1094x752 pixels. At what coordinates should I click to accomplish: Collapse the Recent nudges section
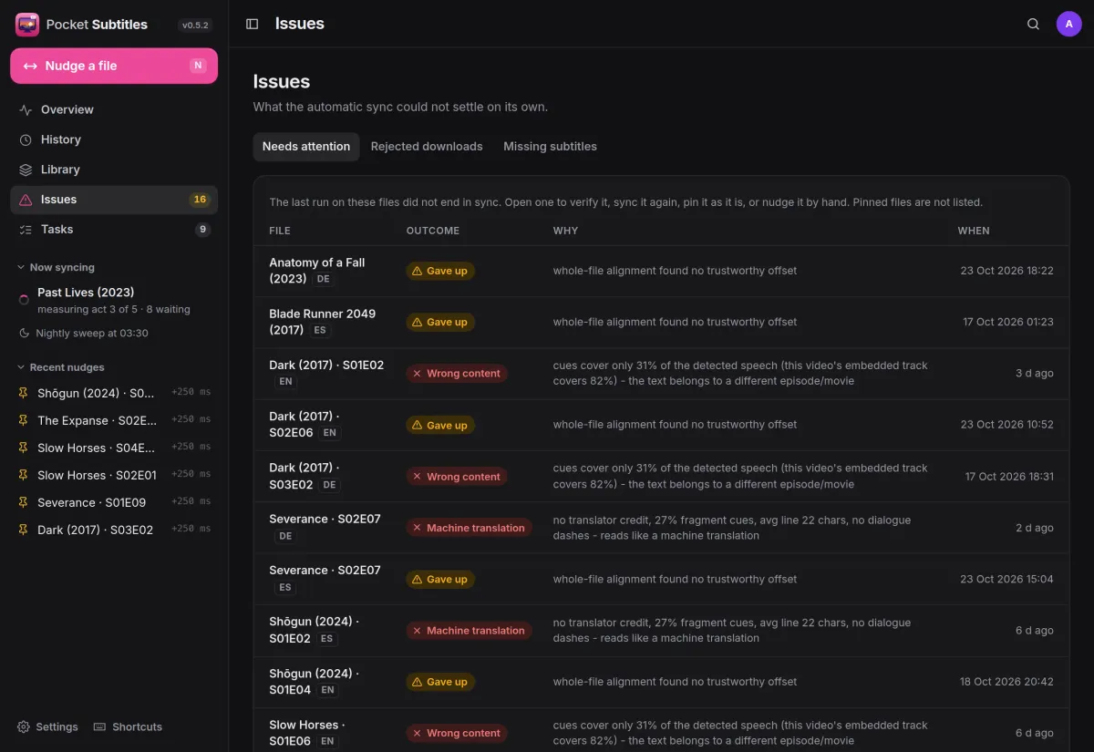[61, 367]
